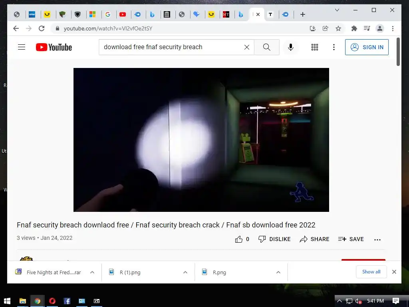
Task: Close the active YouTube tab
Action: 258,14
